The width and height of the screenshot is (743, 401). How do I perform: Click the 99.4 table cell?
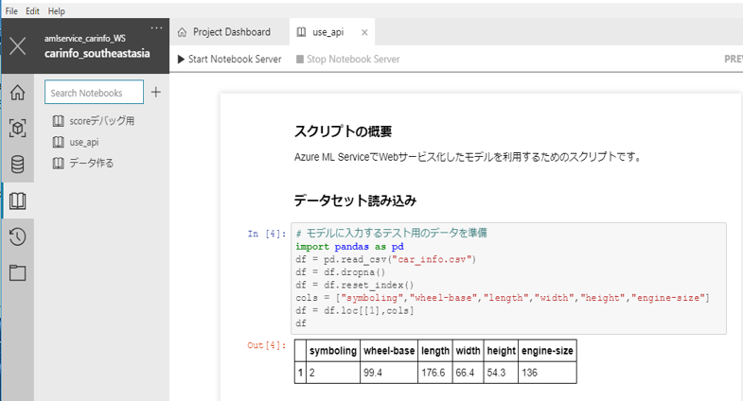(389, 373)
